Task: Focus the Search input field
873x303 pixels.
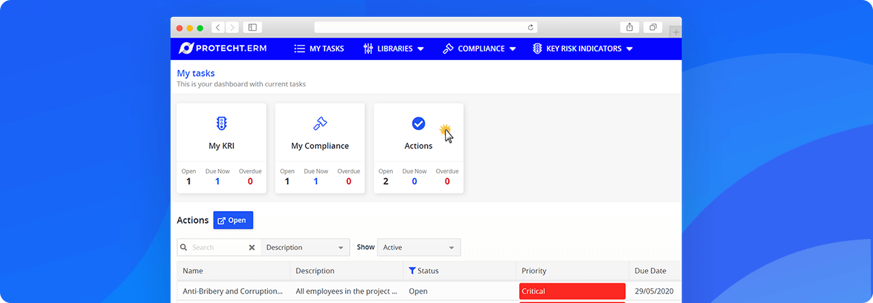Action: pyautogui.click(x=218, y=247)
